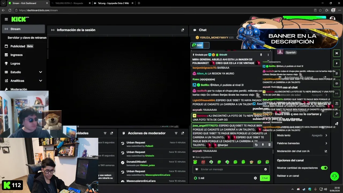Open the lightning quick actions icon
The width and height of the screenshot is (343, 193).
(x=337, y=63)
